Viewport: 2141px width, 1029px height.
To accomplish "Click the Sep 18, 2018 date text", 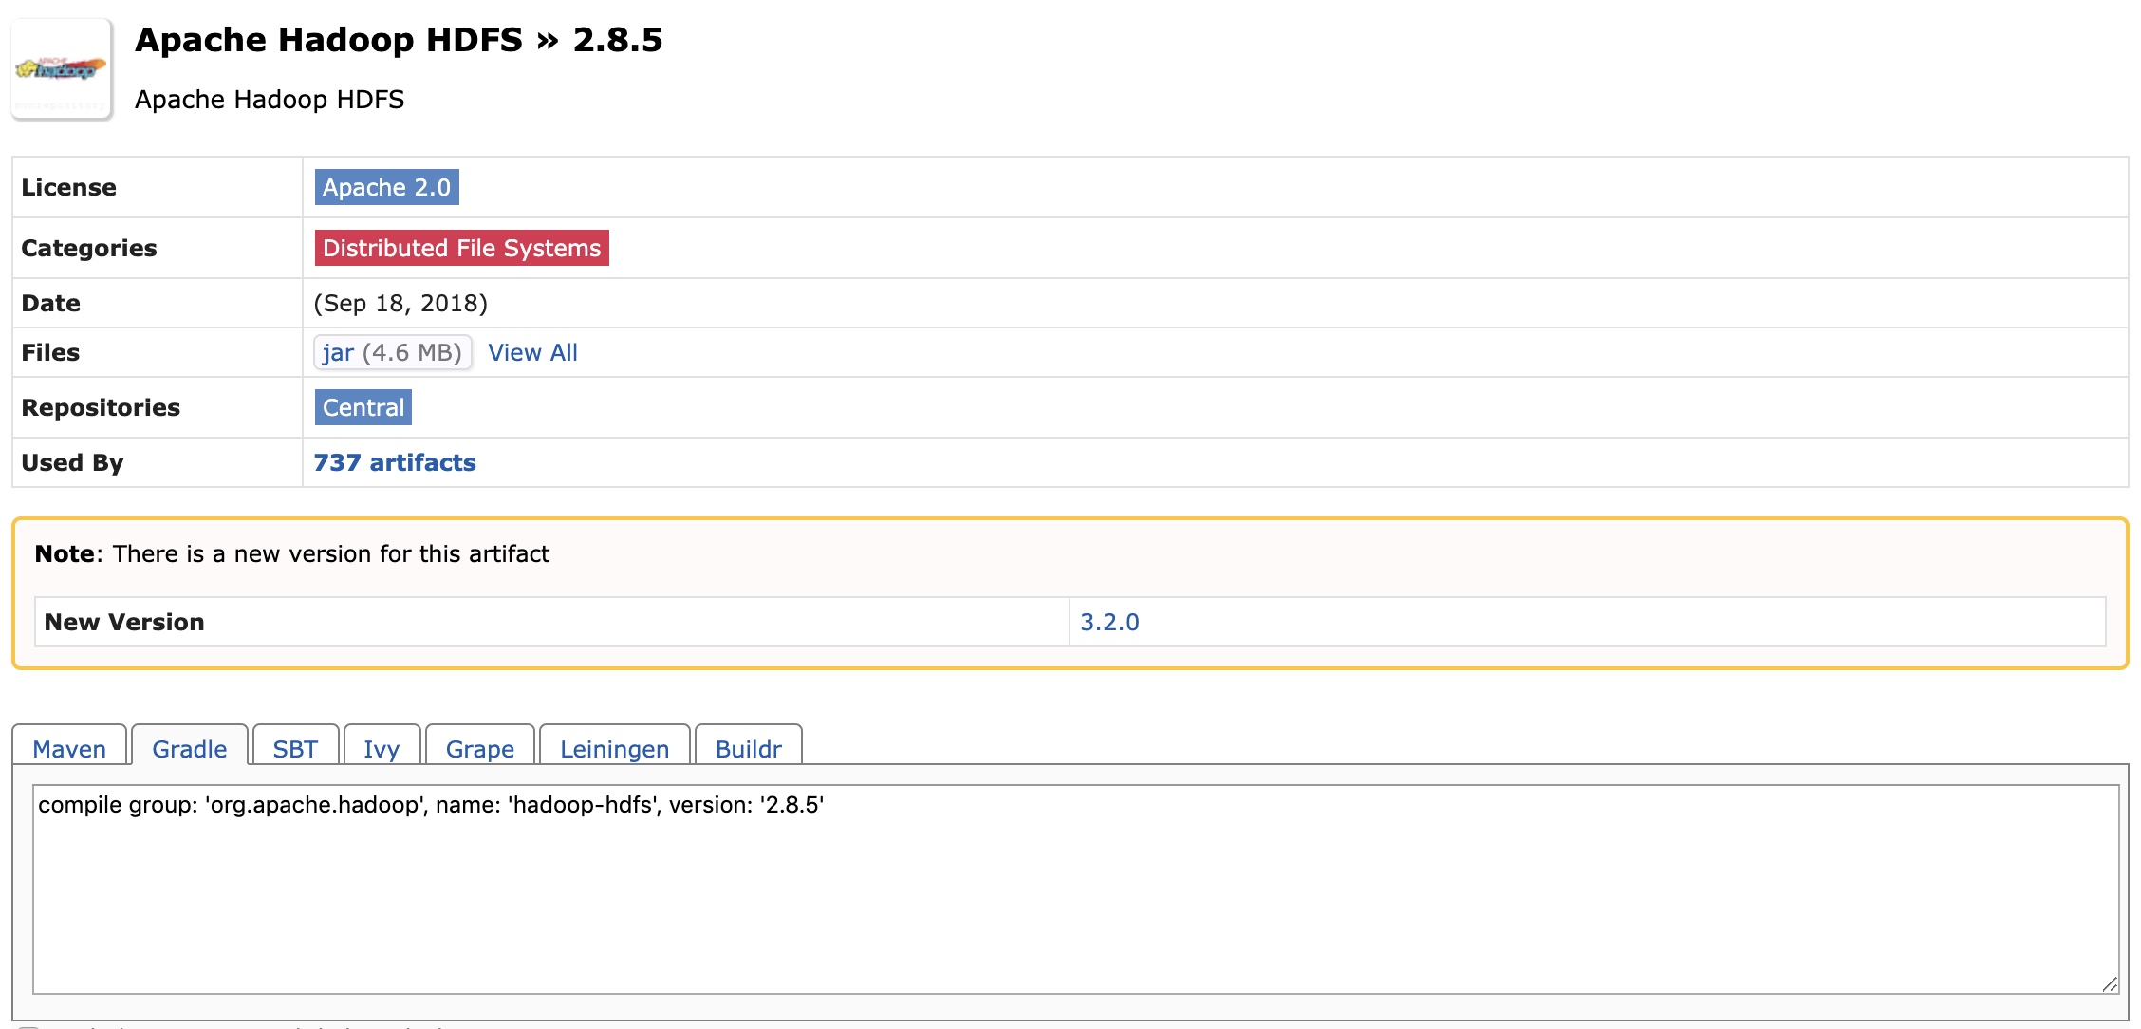I will 400,303.
